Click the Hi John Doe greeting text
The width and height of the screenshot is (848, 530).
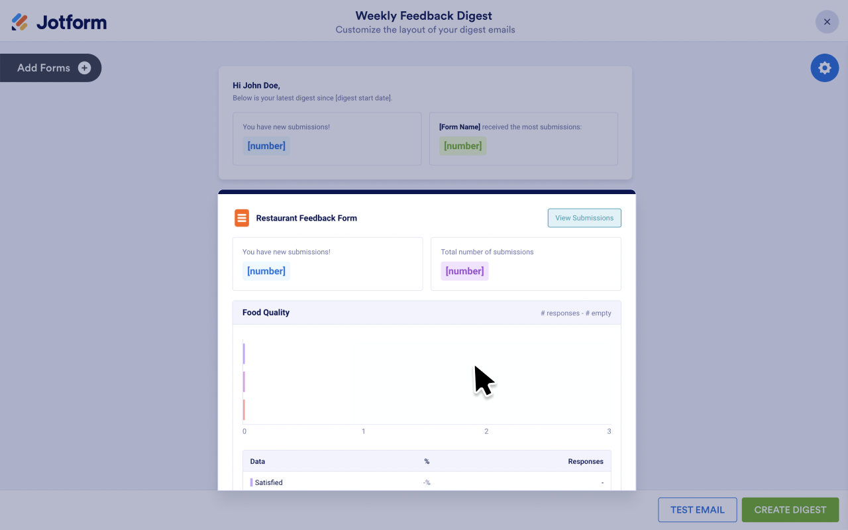pos(256,85)
